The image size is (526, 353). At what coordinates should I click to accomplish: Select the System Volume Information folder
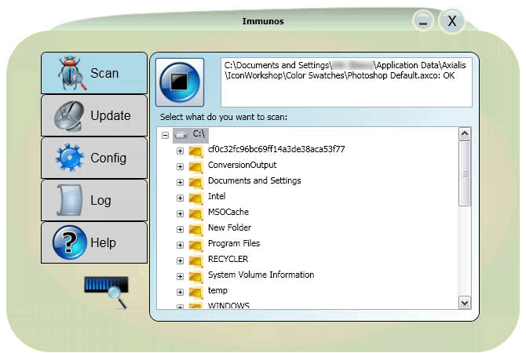click(261, 275)
